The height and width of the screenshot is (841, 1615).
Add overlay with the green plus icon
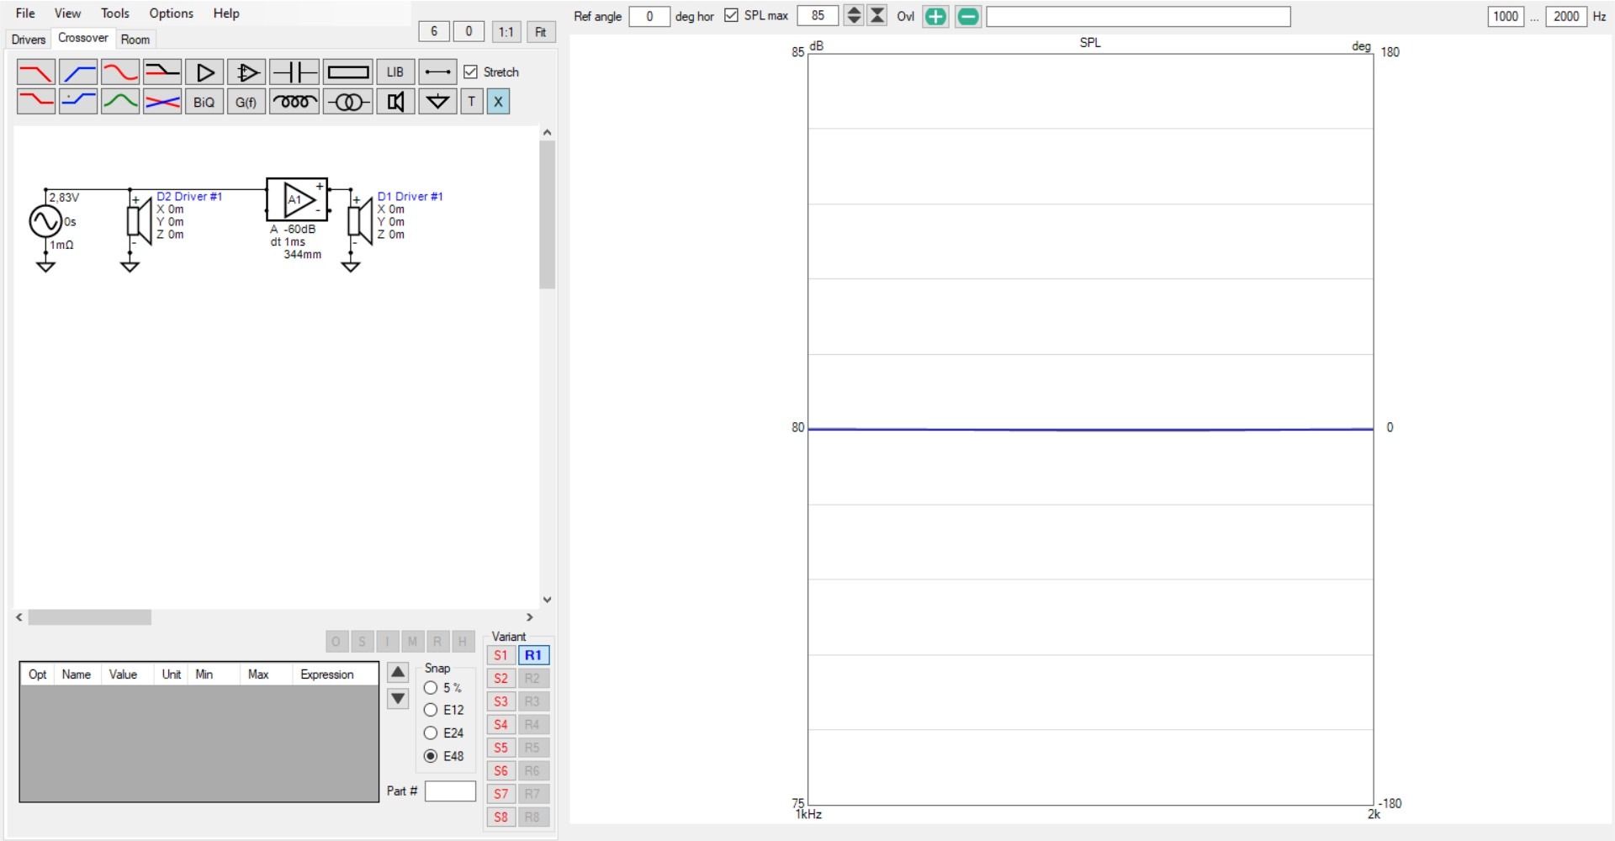tap(935, 16)
